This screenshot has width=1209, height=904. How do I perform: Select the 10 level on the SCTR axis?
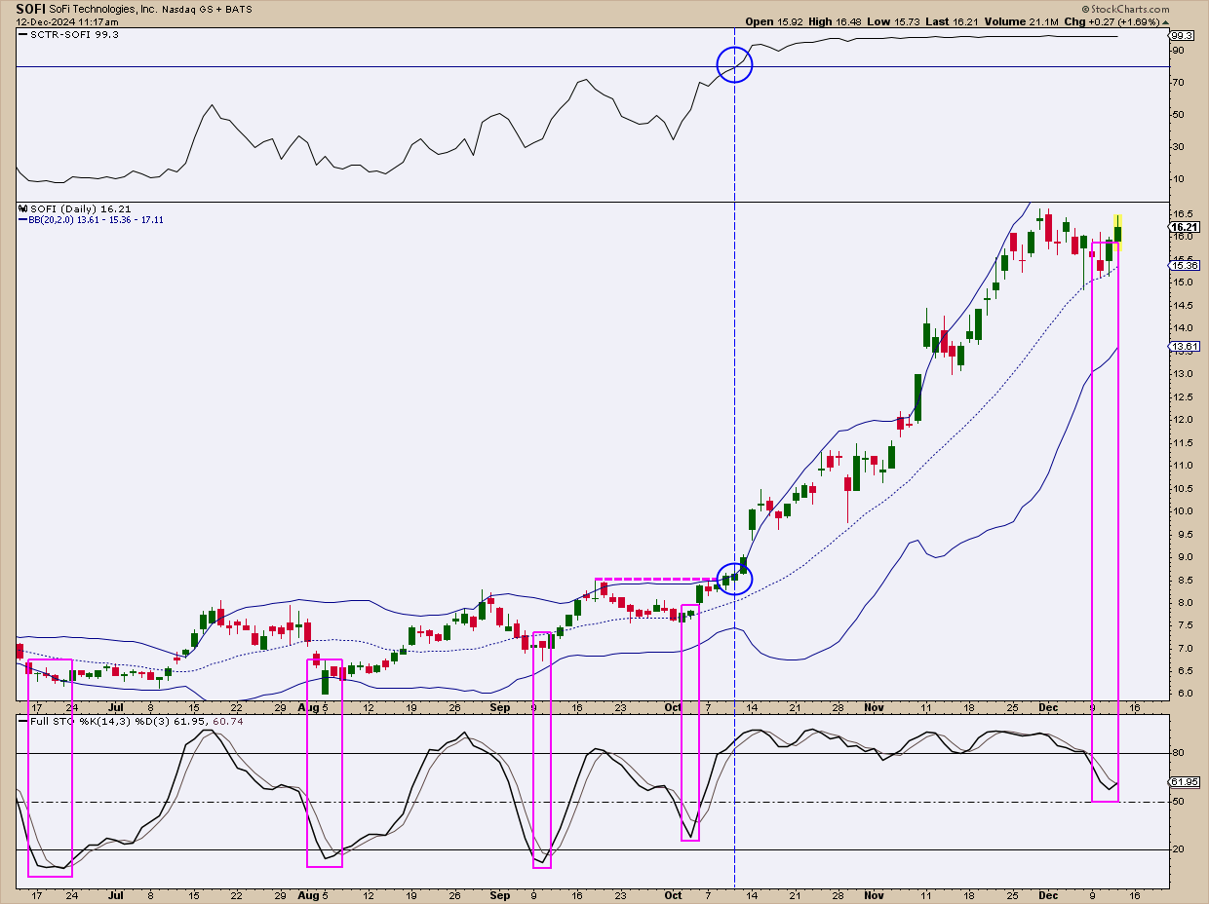click(x=1177, y=179)
